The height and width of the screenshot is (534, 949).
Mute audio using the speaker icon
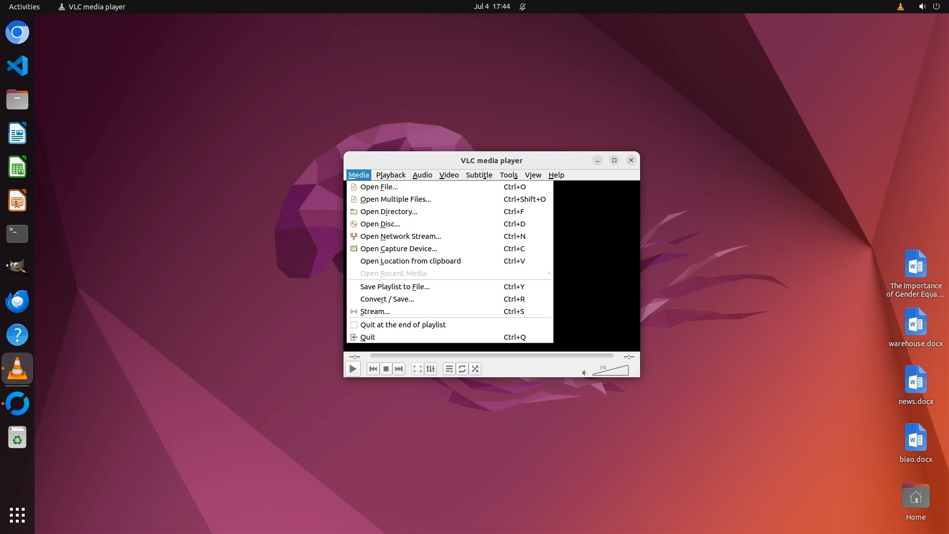[x=584, y=373]
